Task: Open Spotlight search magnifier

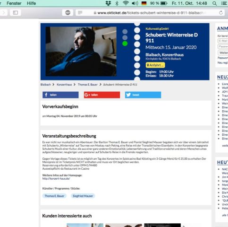Action: click(x=214, y=3)
